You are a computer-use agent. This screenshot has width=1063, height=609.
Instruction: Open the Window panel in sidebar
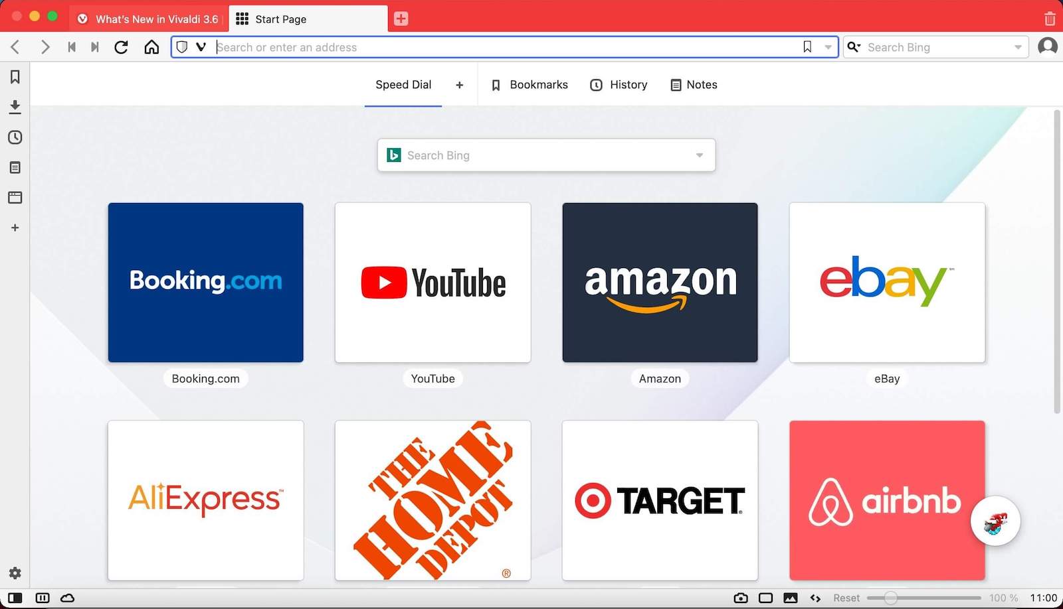coord(15,197)
